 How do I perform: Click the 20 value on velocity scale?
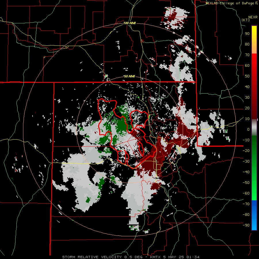pyautogui.click(x=247, y=108)
